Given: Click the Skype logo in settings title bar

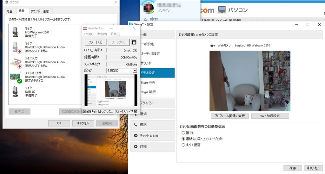Looking at the screenshot, I should click(x=131, y=24).
